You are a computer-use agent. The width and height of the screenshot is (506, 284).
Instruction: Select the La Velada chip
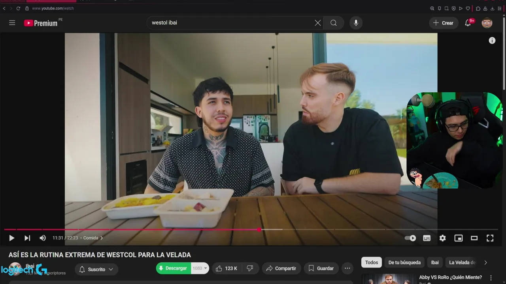[x=462, y=262]
